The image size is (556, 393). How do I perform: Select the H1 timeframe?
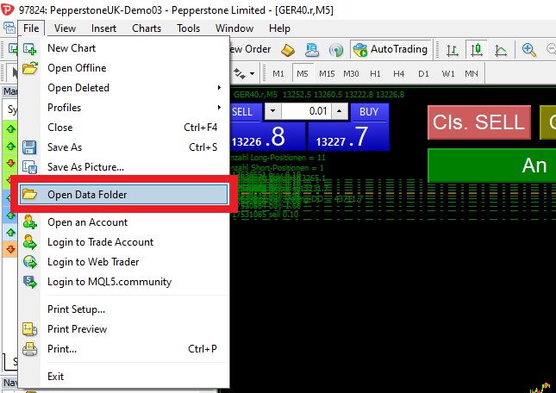pos(375,73)
